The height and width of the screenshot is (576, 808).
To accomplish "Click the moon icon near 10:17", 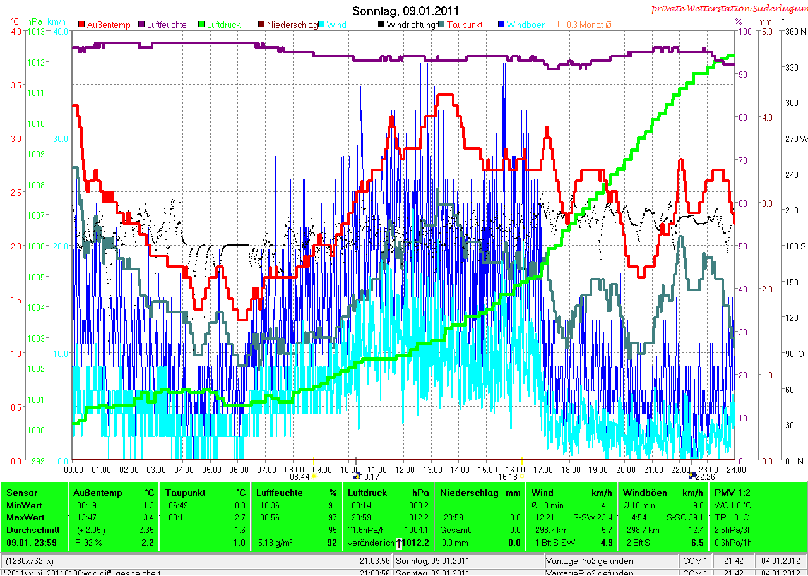I will (356, 477).
